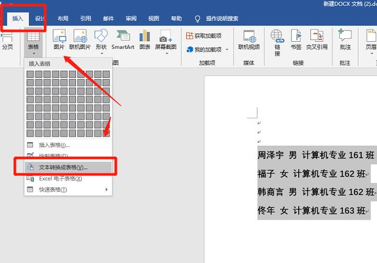Expand the 我的加载项 dropdown arrow
This screenshot has width=377, height=263.
(227, 50)
